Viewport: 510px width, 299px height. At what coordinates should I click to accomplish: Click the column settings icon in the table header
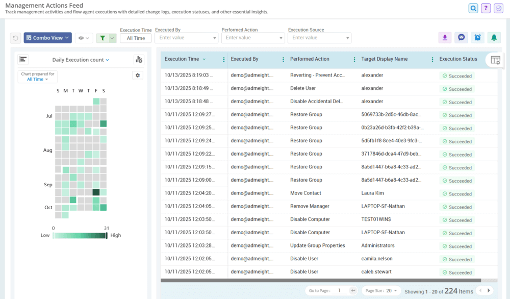pos(494,60)
